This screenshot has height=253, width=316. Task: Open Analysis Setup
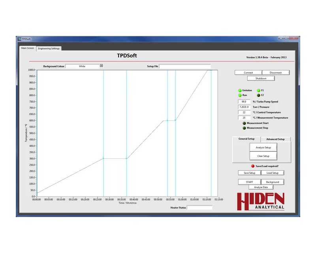[x=263, y=147]
